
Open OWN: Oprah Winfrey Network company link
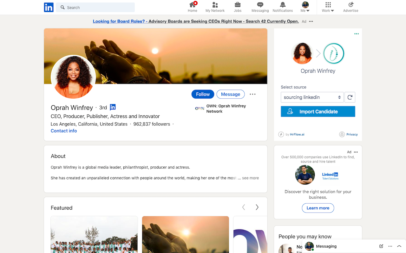click(226, 108)
